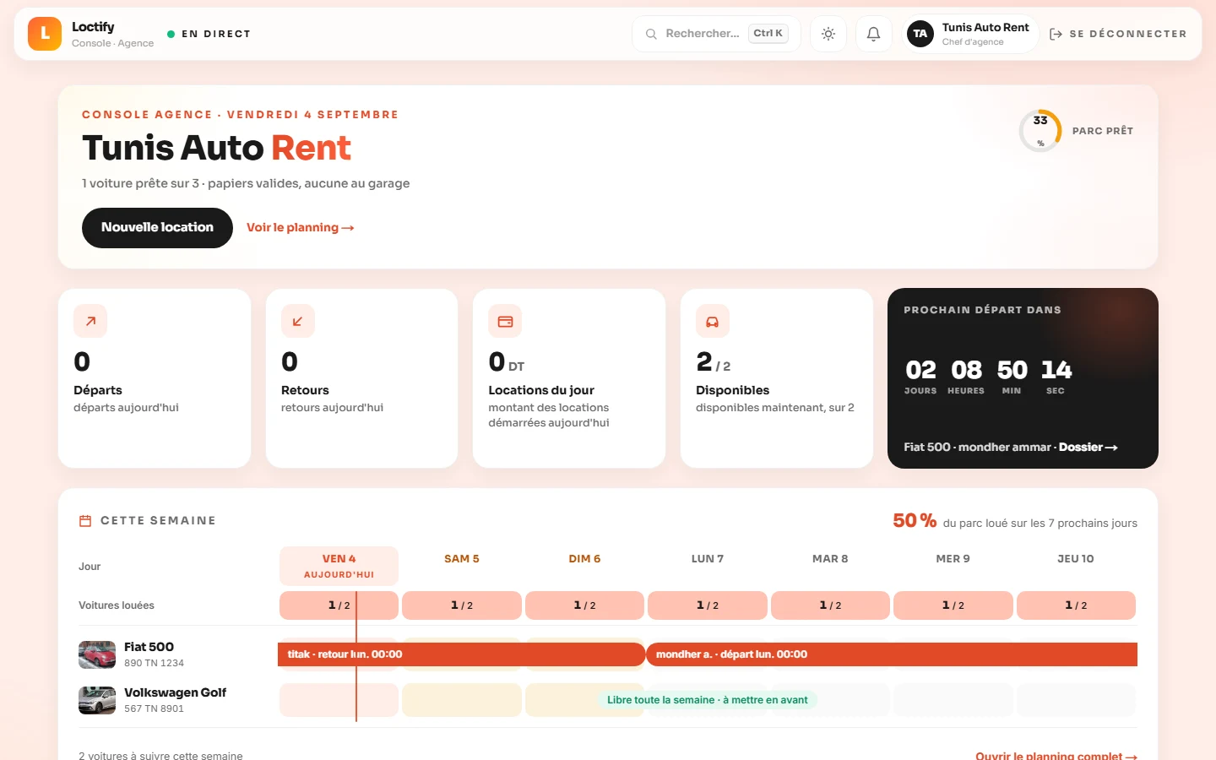Click the Fiat 500 car thumbnail

pyautogui.click(x=97, y=654)
